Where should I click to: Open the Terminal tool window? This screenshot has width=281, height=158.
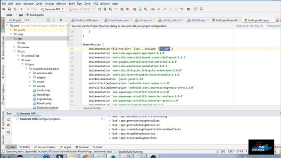[82, 147]
